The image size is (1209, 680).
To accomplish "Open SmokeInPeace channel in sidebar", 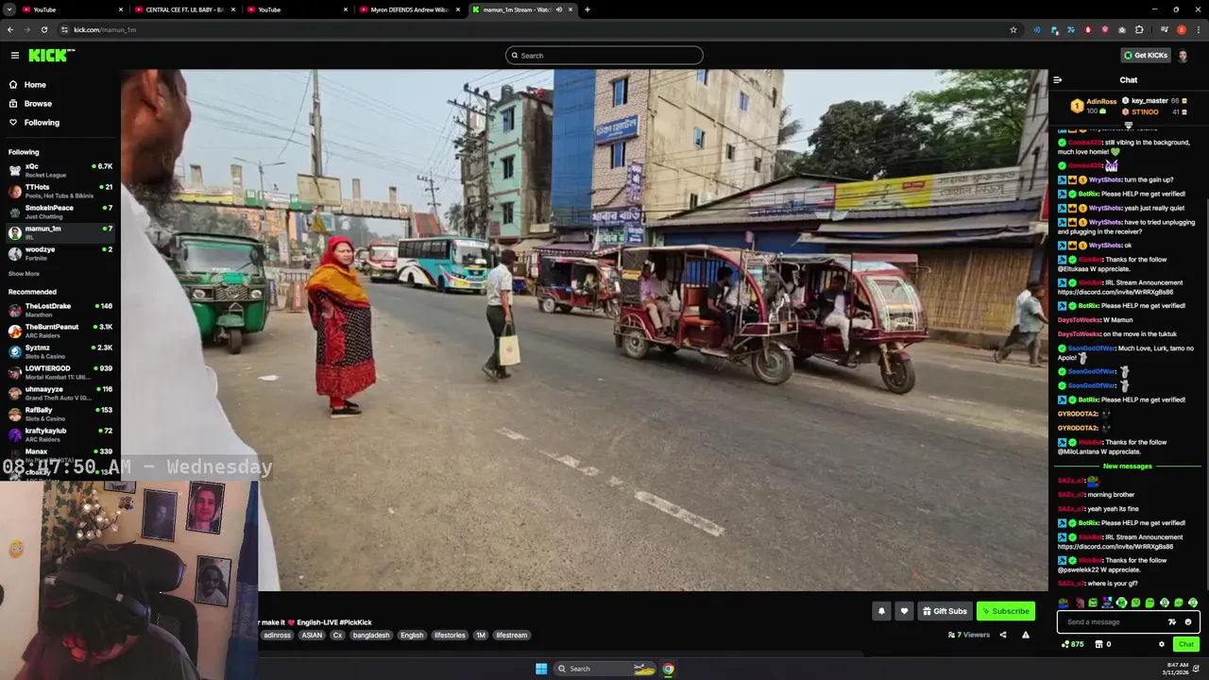I will (60, 212).
